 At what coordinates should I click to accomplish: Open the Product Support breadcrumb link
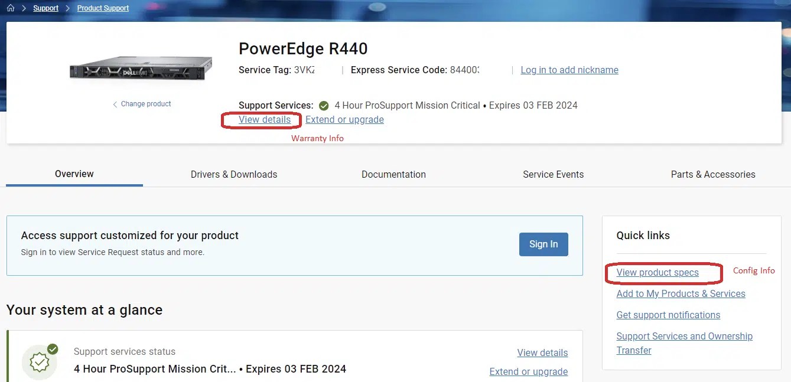102,8
